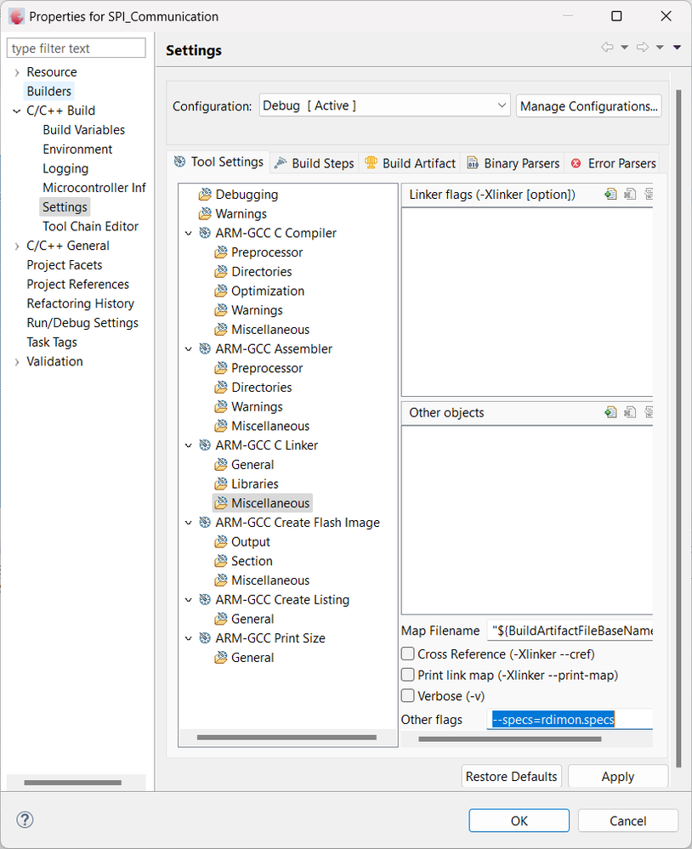The width and height of the screenshot is (692, 849).
Task: Click the Add icon for Linker flags
Action: point(610,194)
